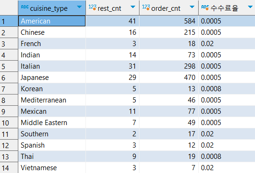The width and height of the screenshot is (255, 173).
Task: Select the Thai cell
Action: click(x=52, y=157)
